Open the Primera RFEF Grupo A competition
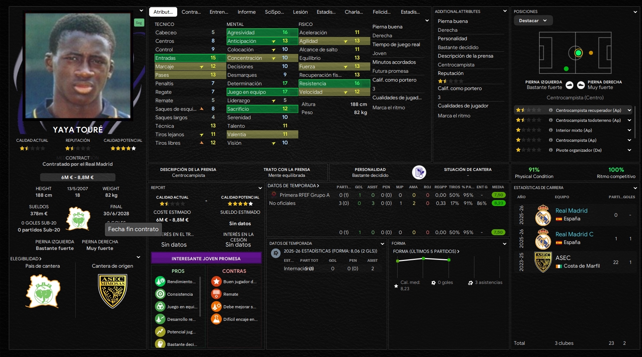642x357 pixels. tap(305, 195)
